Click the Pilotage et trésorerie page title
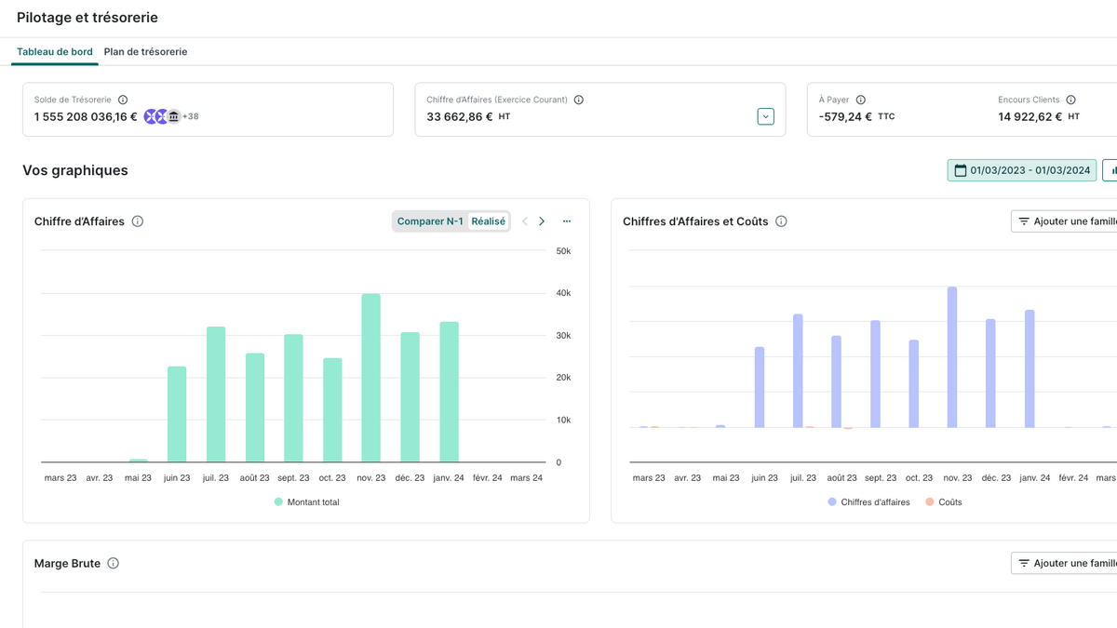 (87, 18)
